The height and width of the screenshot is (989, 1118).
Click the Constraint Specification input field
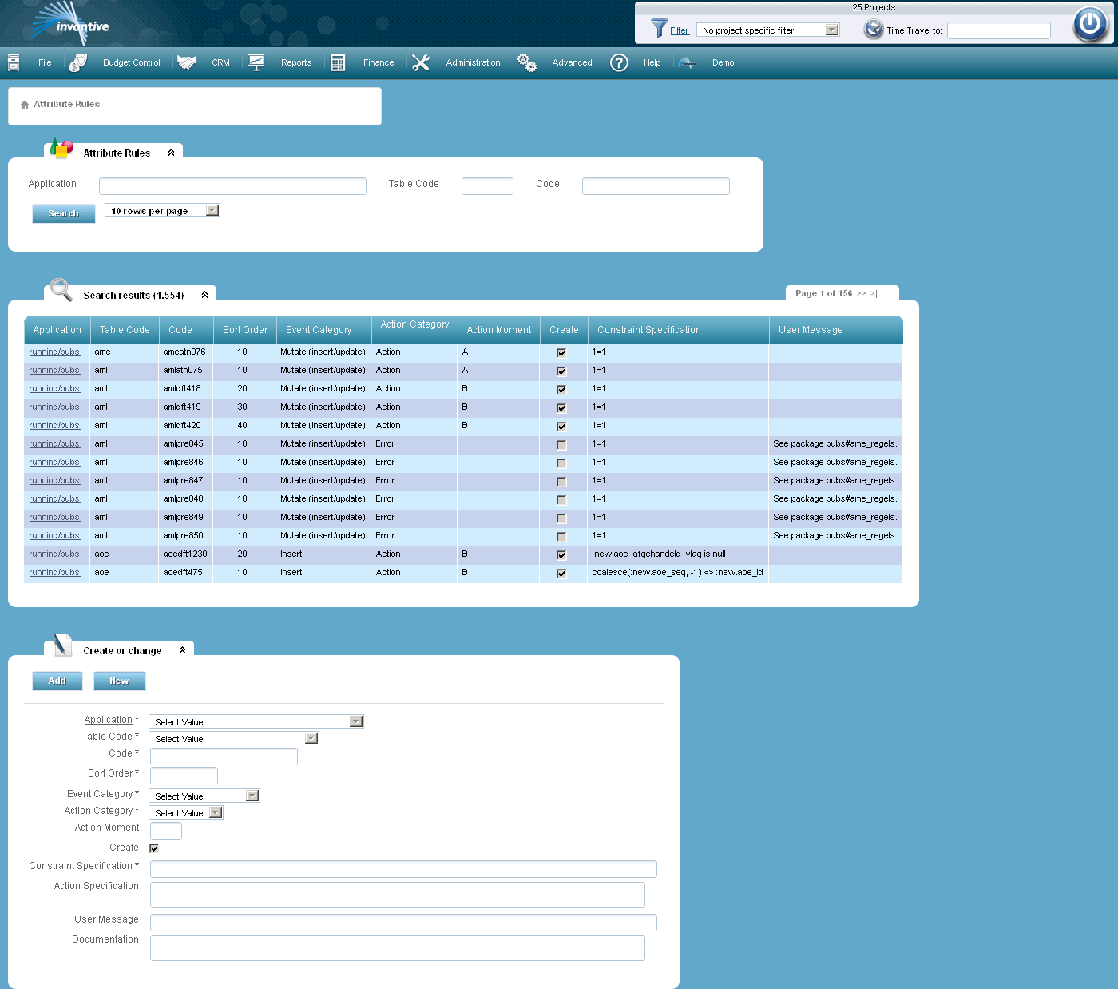tap(403, 869)
